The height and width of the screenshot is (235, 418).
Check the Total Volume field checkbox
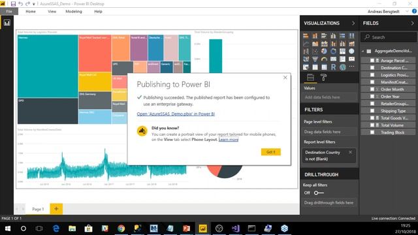pyautogui.click(x=372, y=125)
